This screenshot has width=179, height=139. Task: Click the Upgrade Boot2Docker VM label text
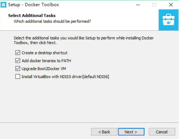[45, 69]
